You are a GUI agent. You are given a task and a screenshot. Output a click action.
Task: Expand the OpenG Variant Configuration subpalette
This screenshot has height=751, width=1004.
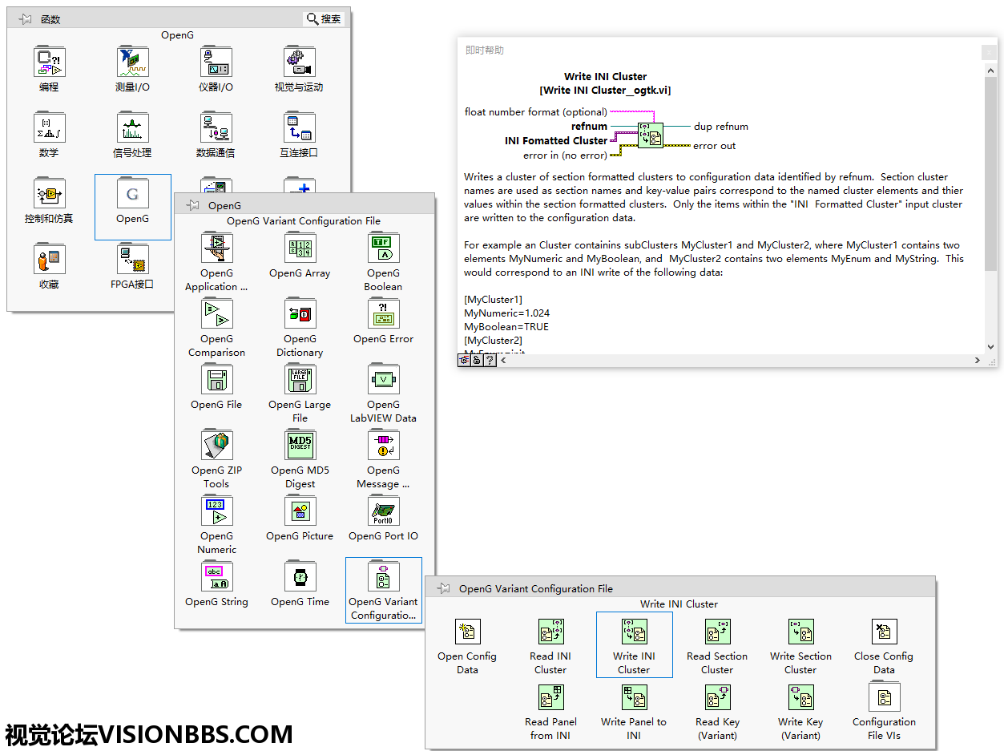tap(383, 577)
